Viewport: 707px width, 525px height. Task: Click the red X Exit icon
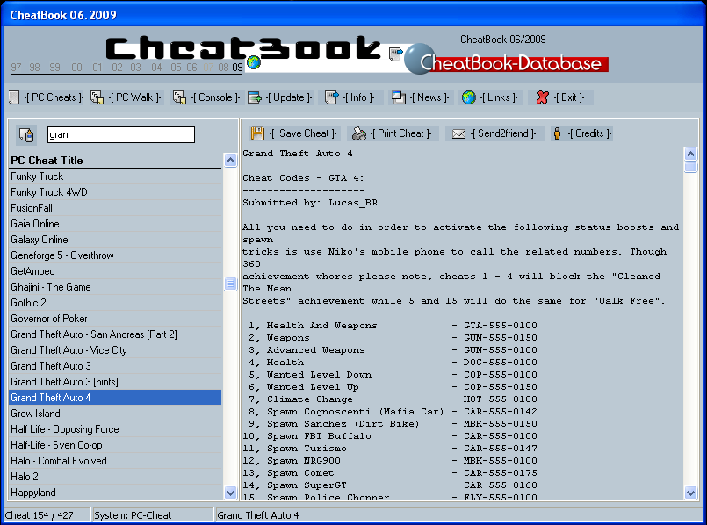543,97
